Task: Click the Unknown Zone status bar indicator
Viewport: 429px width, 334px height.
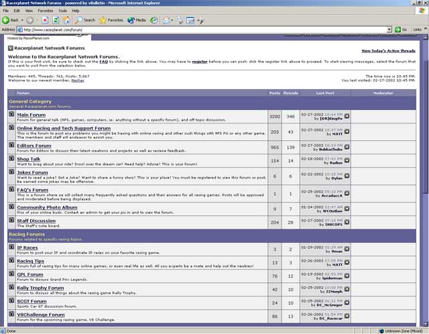Action: [401, 331]
